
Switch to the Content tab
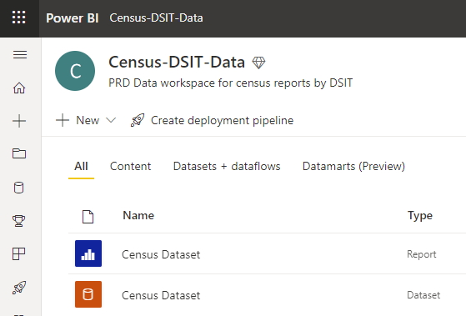pos(131,166)
